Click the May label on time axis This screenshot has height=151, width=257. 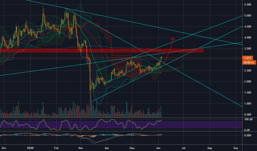coord(132,148)
